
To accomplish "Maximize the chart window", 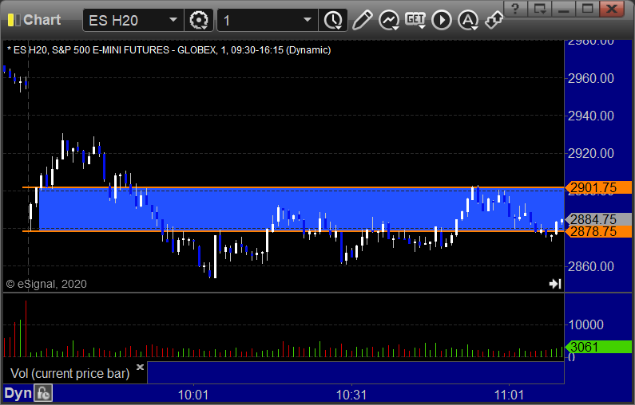I will (587, 9).
